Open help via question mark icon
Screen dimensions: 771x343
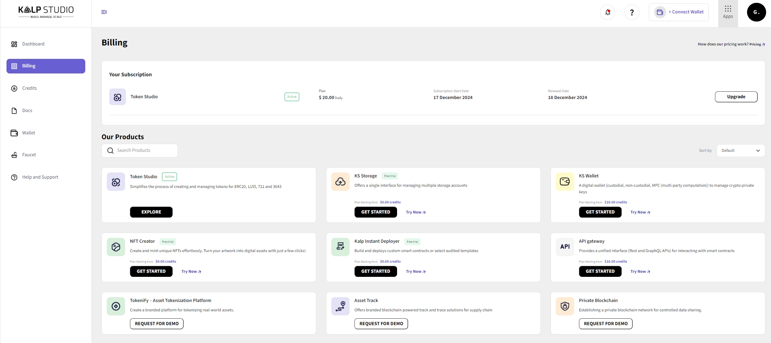point(632,12)
